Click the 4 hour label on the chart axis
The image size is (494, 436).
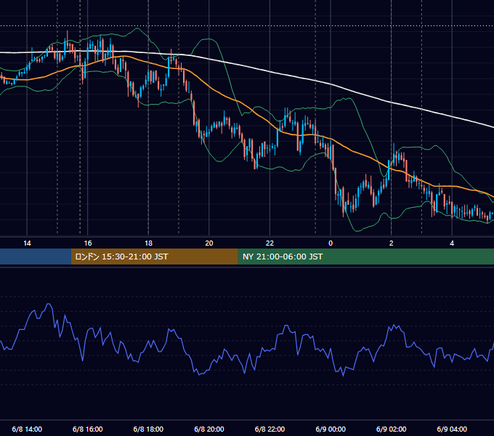click(x=452, y=243)
